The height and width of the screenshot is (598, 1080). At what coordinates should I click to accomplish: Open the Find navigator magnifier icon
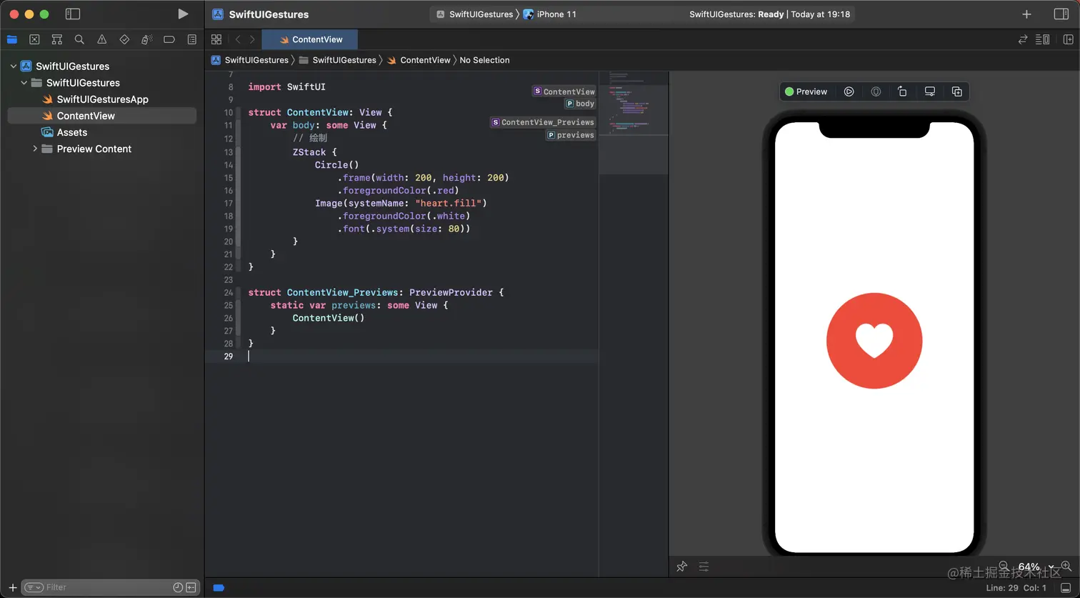pyautogui.click(x=79, y=39)
